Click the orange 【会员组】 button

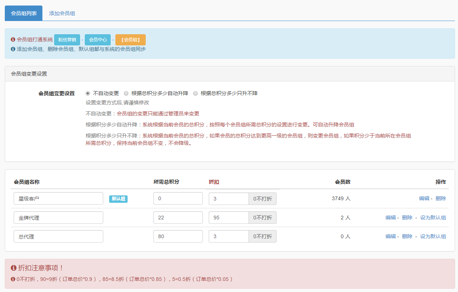click(x=131, y=39)
